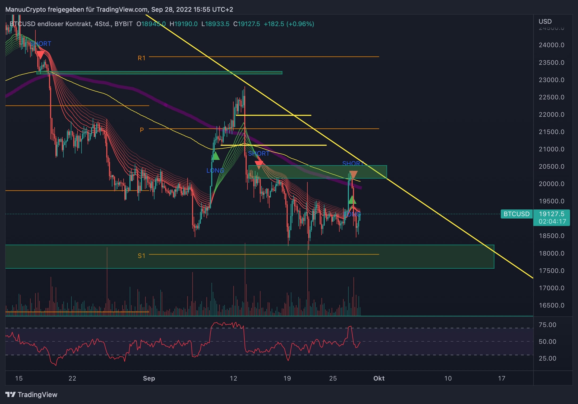
Task: Select the current price 19127.5 label
Action: tap(551, 214)
